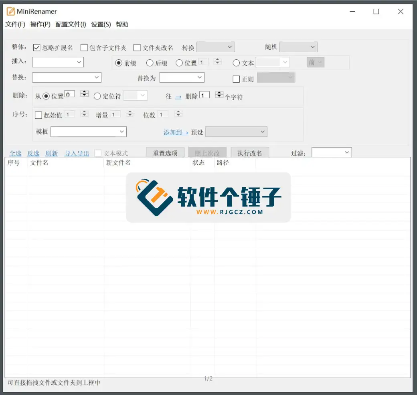The height and width of the screenshot is (395, 417).
Task: Enable the 起始值 sequence checkbox
Action: tap(38, 115)
